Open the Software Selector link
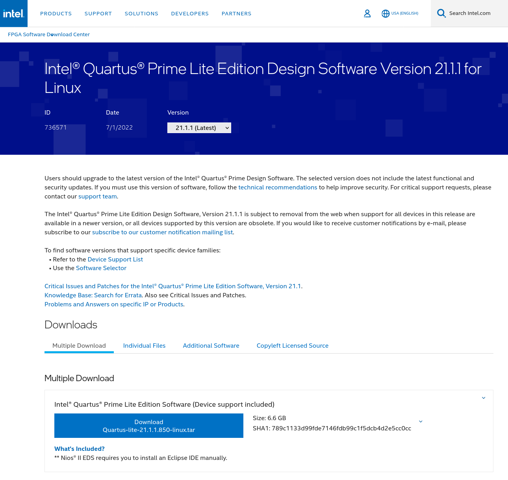Screen dimensions: 508x480 pyautogui.click(x=101, y=268)
